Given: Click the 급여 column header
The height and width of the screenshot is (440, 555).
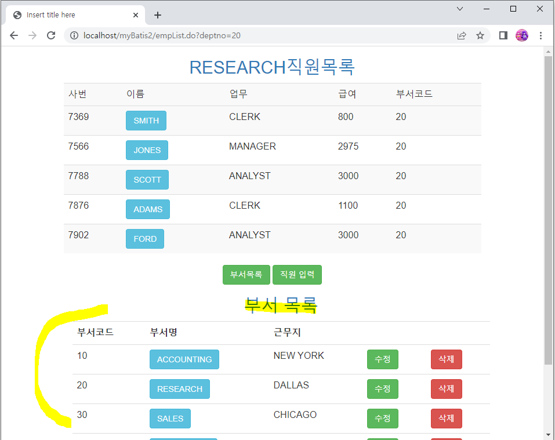Looking at the screenshot, I should (347, 94).
